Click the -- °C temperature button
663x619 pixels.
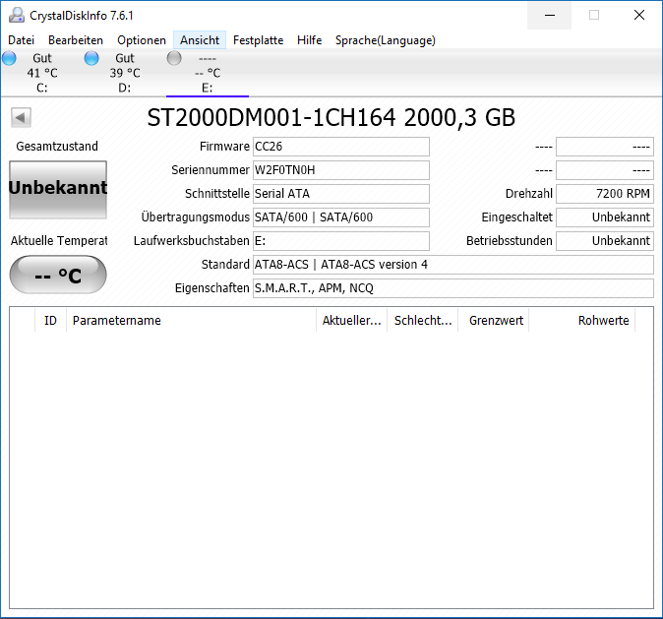pos(58,275)
